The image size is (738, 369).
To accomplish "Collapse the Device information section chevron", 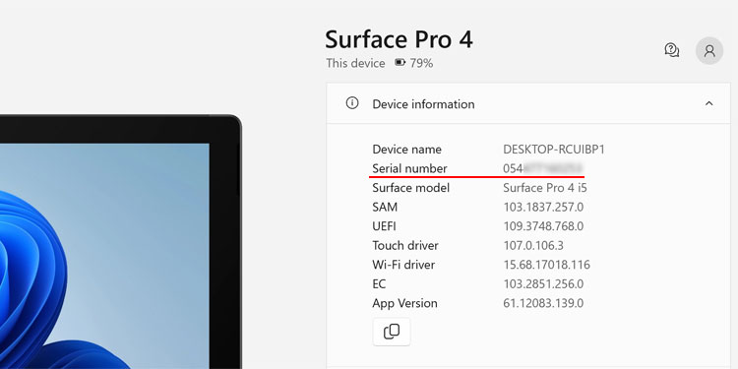I will tap(708, 103).
